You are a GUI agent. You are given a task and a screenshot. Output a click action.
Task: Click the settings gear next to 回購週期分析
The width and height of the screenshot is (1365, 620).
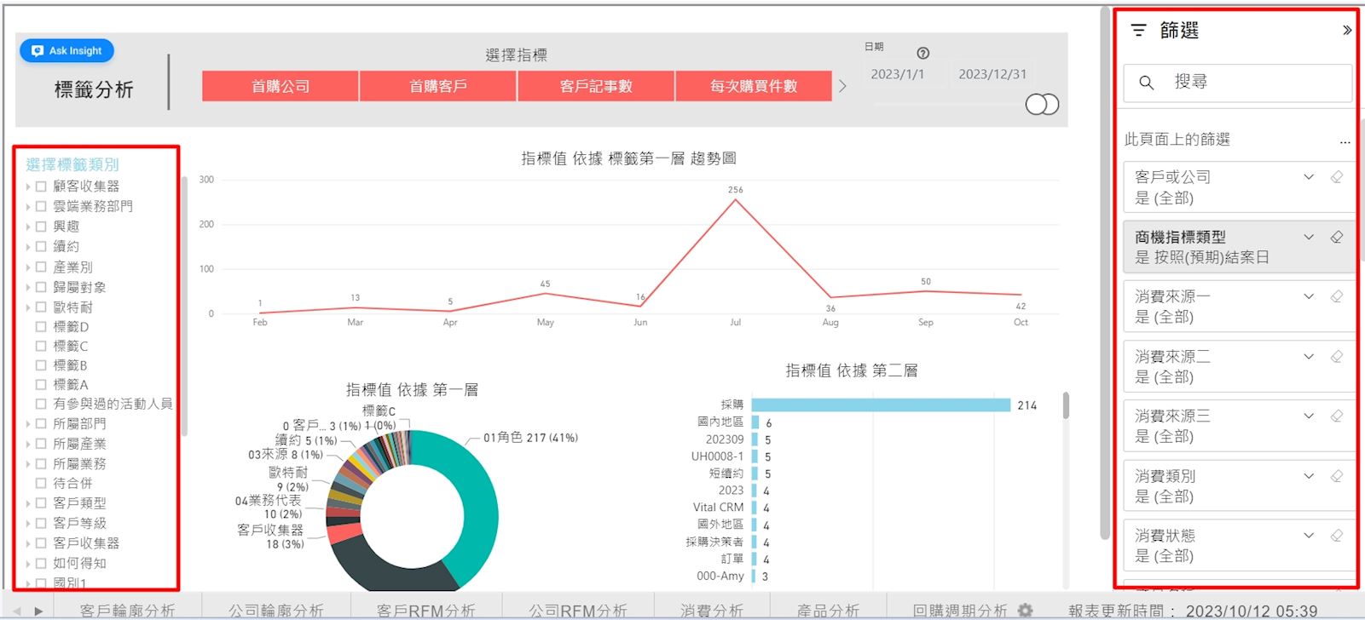pyautogui.click(x=1025, y=610)
